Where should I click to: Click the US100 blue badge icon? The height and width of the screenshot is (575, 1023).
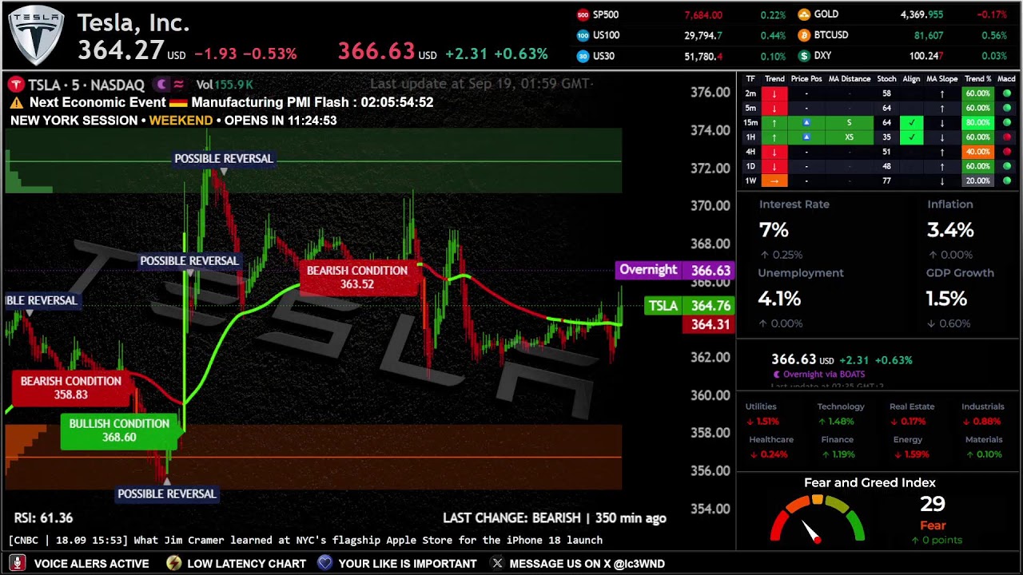click(x=583, y=35)
